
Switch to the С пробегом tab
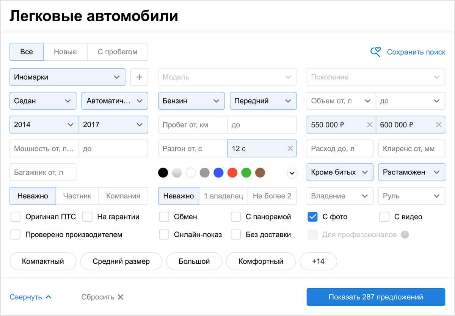[118, 52]
